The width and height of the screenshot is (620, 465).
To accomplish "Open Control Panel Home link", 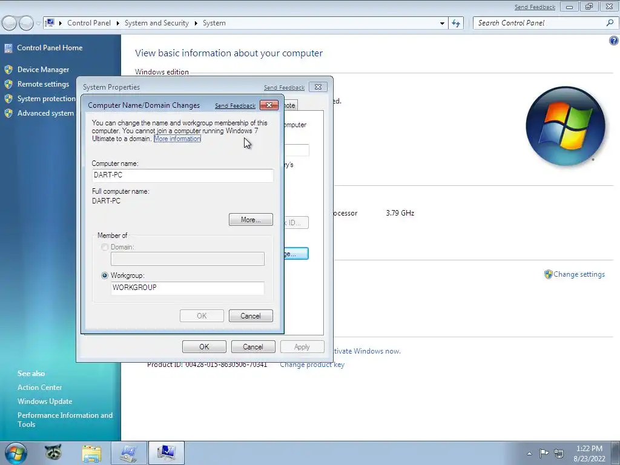I will click(x=50, y=48).
